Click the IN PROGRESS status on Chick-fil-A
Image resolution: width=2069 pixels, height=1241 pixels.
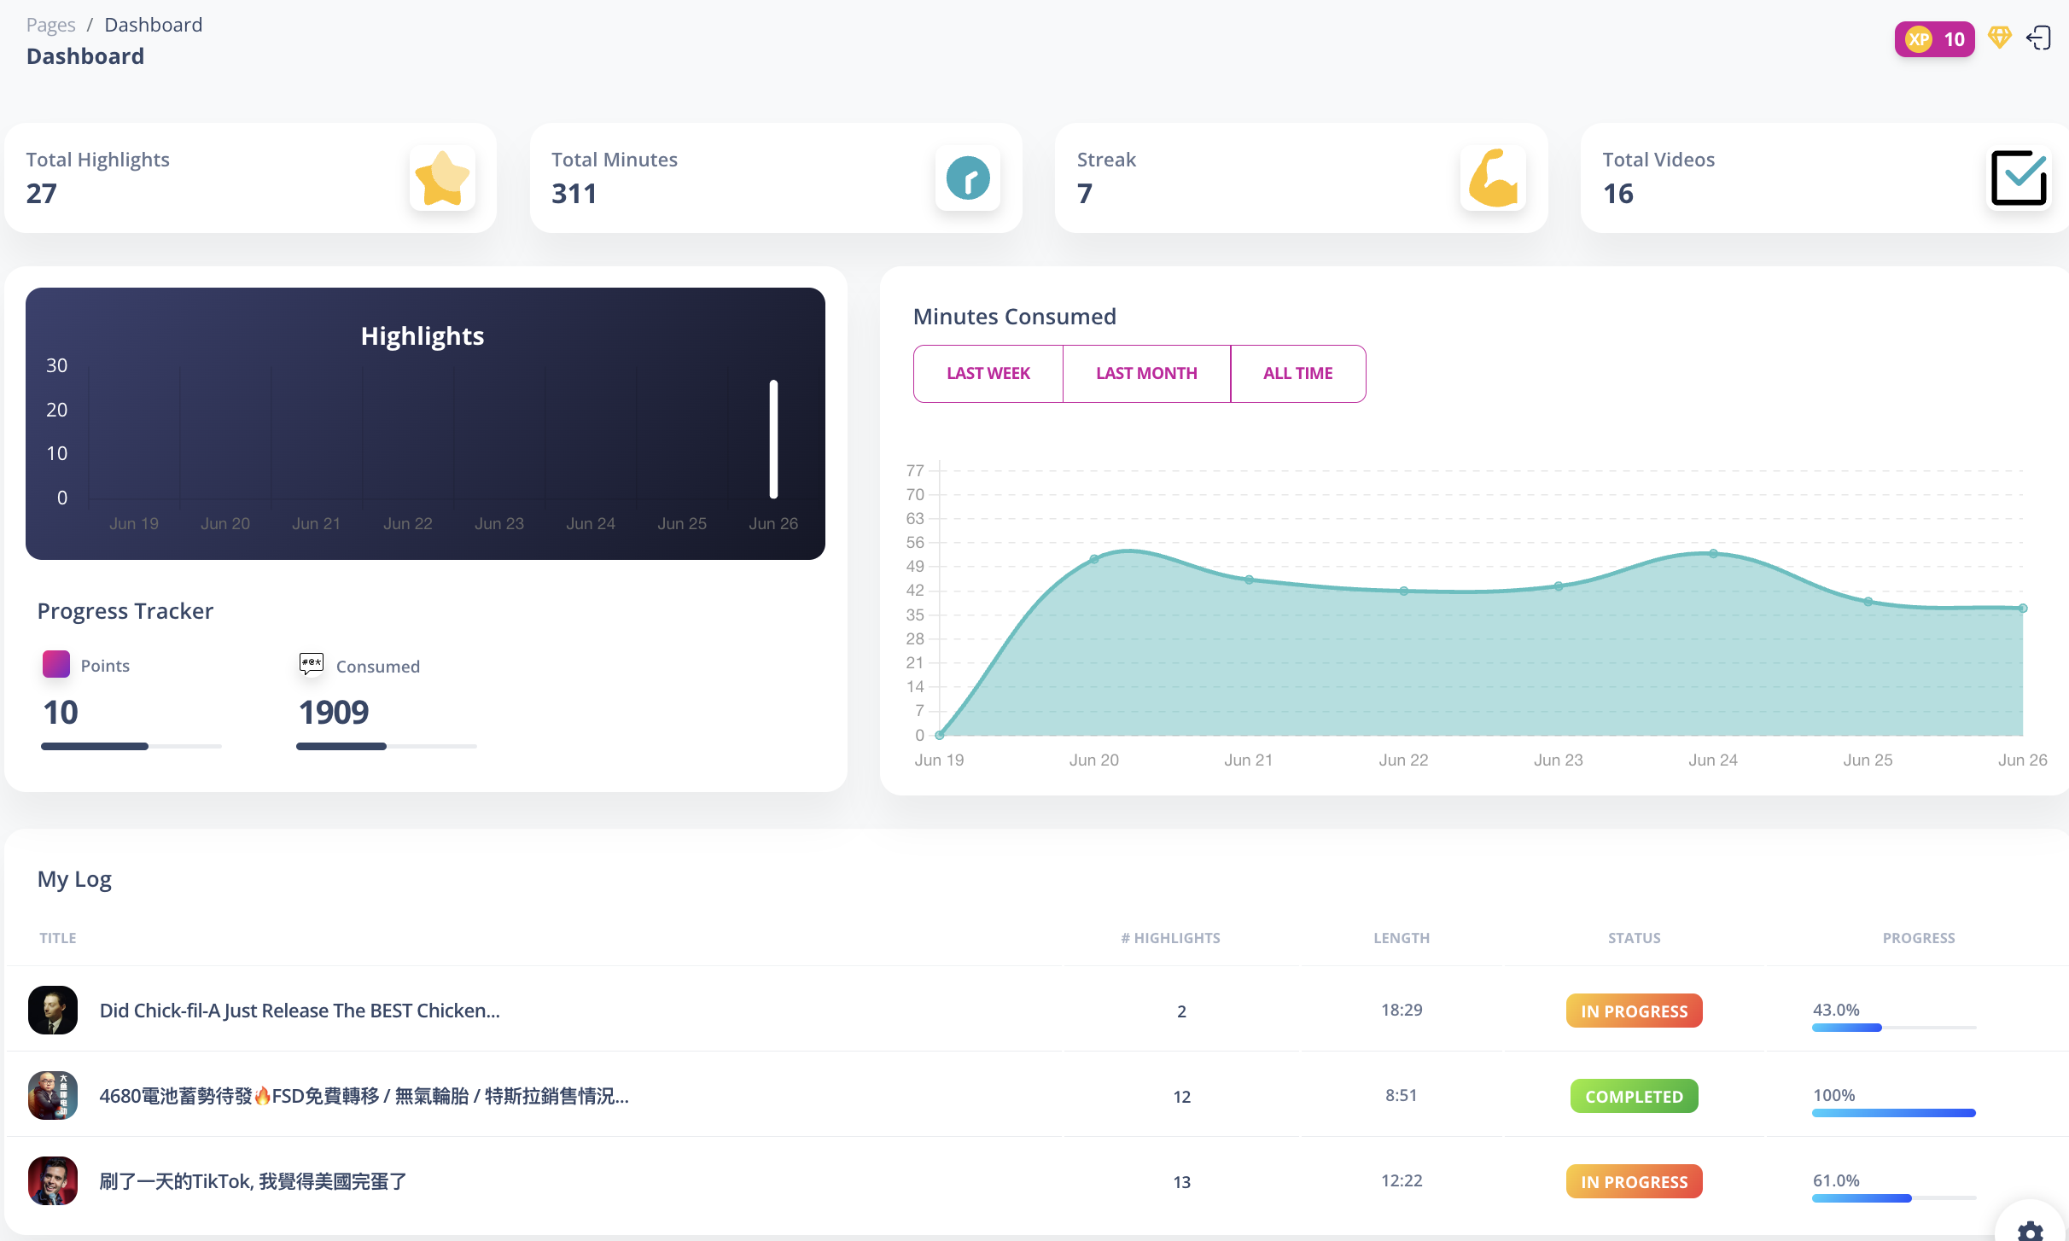pyautogui.click(x=1634, y=1009)
